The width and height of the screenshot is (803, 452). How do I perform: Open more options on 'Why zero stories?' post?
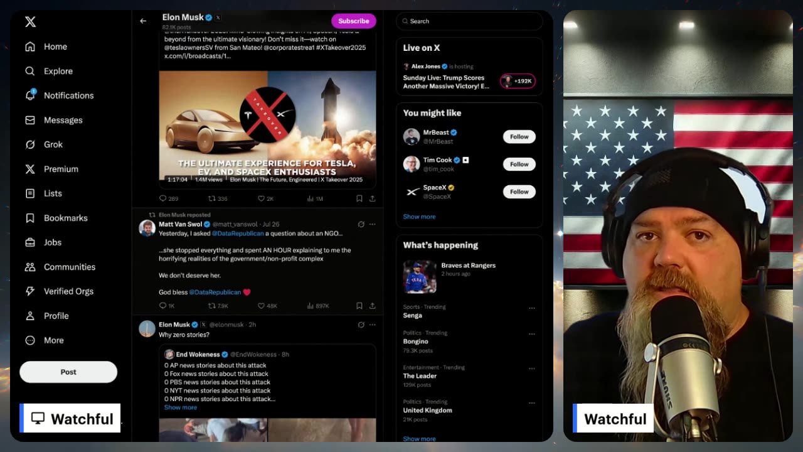[372, 325]
